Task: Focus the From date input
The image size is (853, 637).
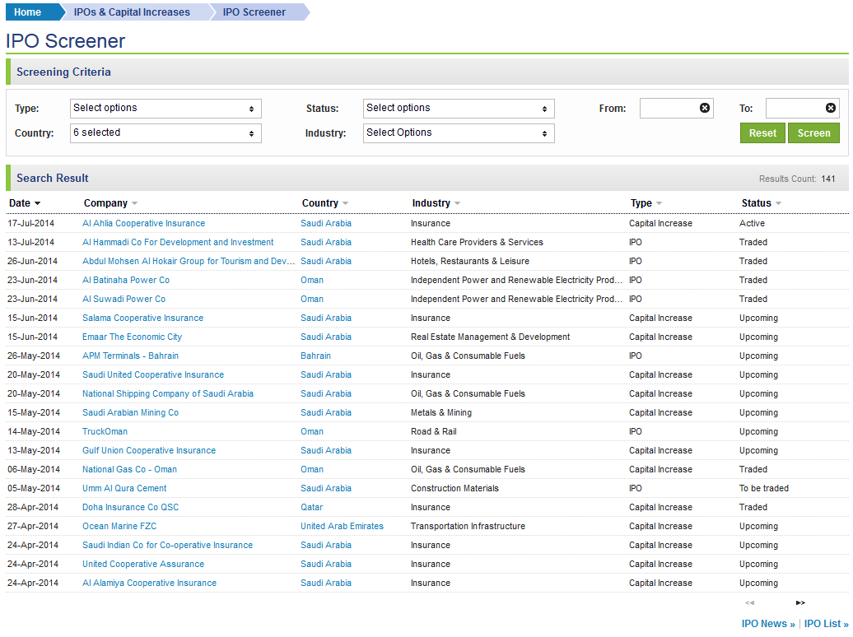Action: tap(676, 109)
